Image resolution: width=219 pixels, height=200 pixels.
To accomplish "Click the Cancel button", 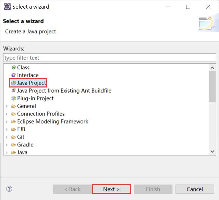I will click(195, 189).
